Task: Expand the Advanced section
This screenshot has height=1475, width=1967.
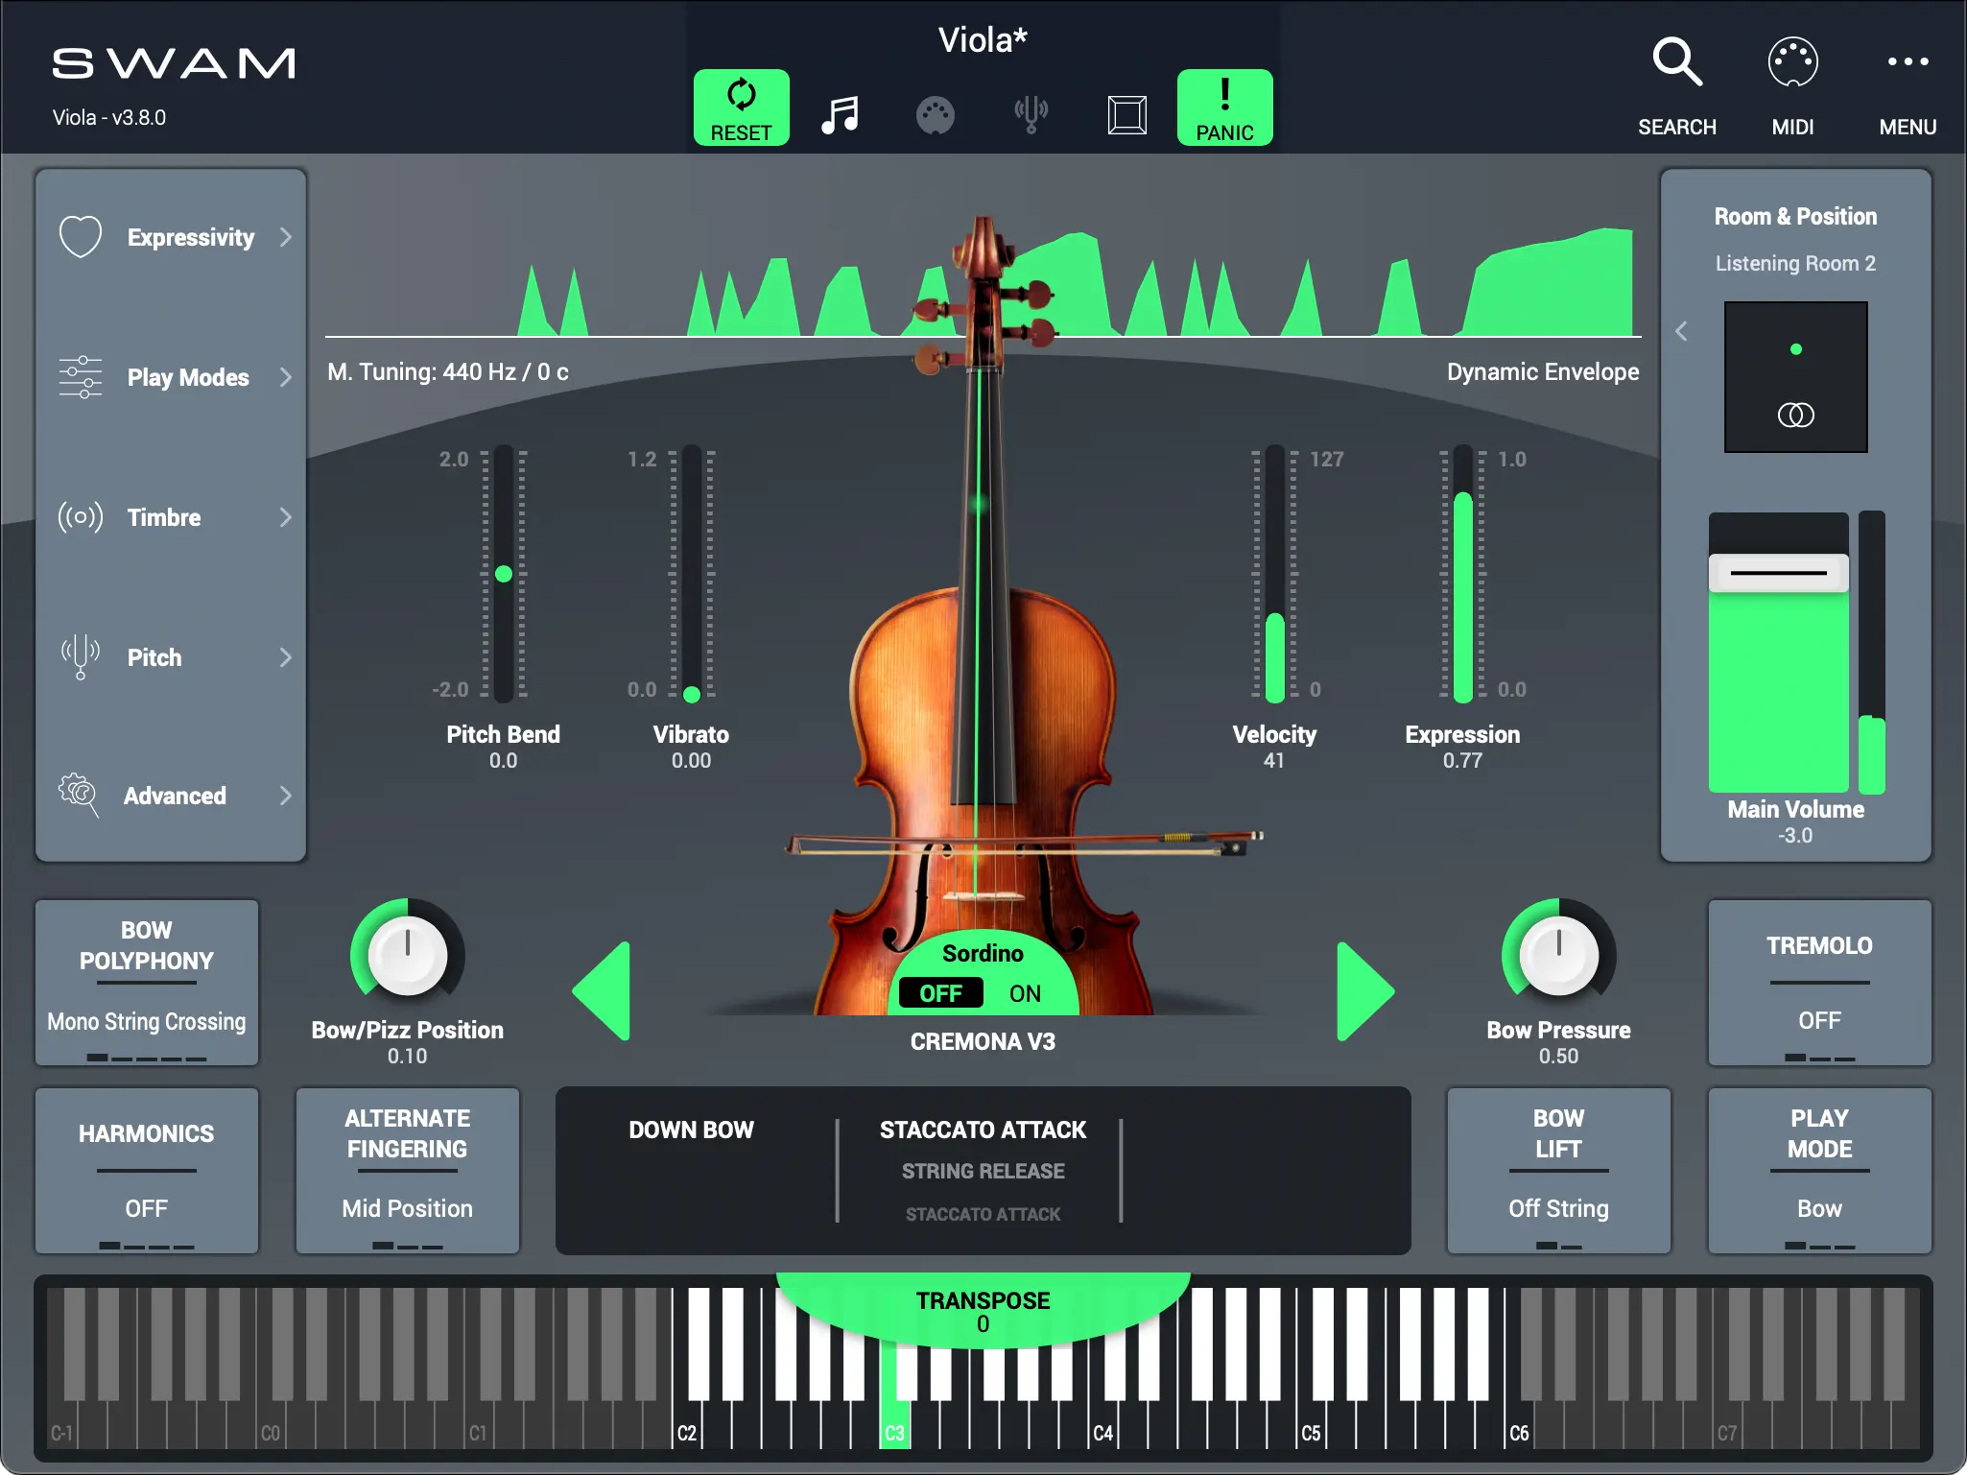Action: 173,796
